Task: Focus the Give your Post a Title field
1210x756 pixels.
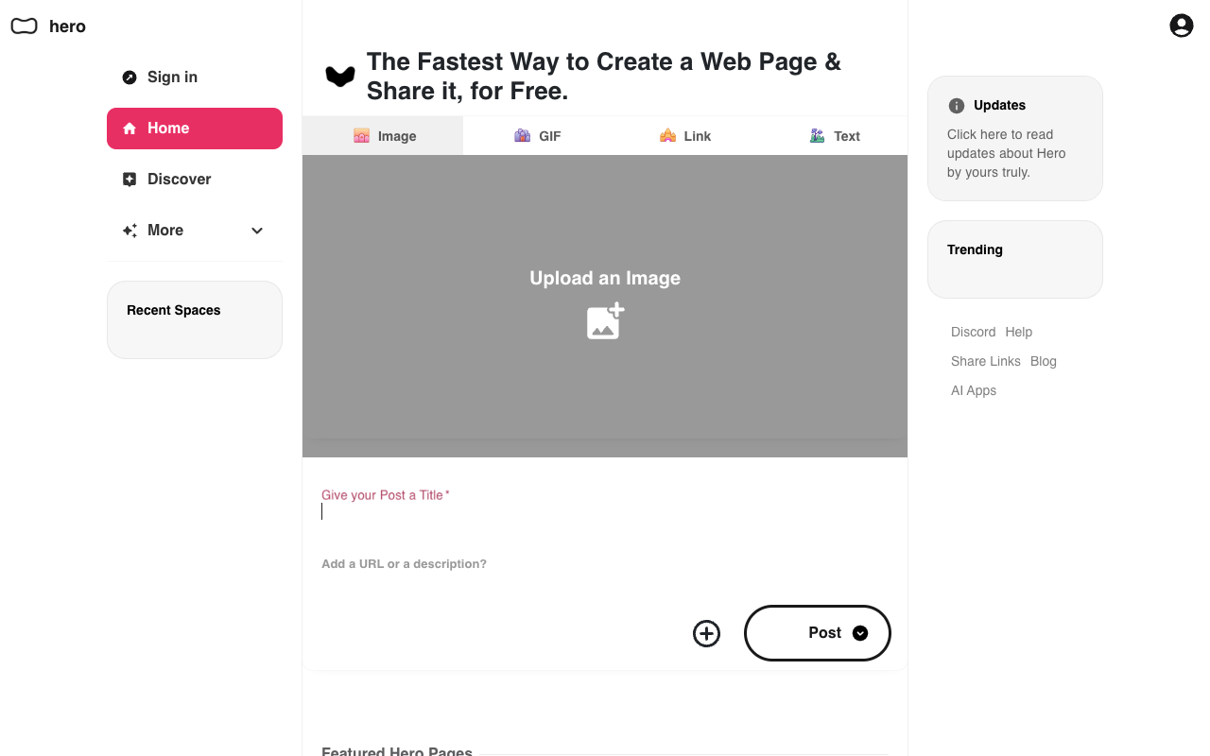Action: (605, 511)
